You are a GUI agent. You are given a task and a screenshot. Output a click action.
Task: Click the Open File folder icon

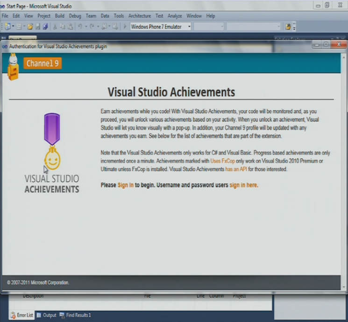30,27
